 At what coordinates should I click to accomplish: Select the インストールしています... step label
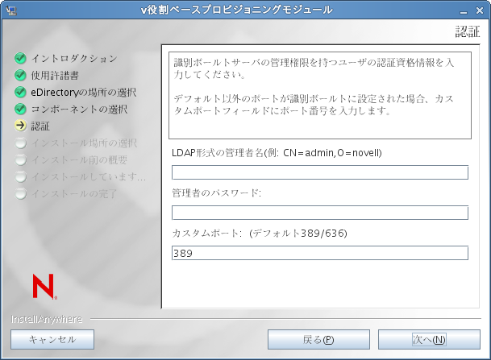[x=89, y=177]
